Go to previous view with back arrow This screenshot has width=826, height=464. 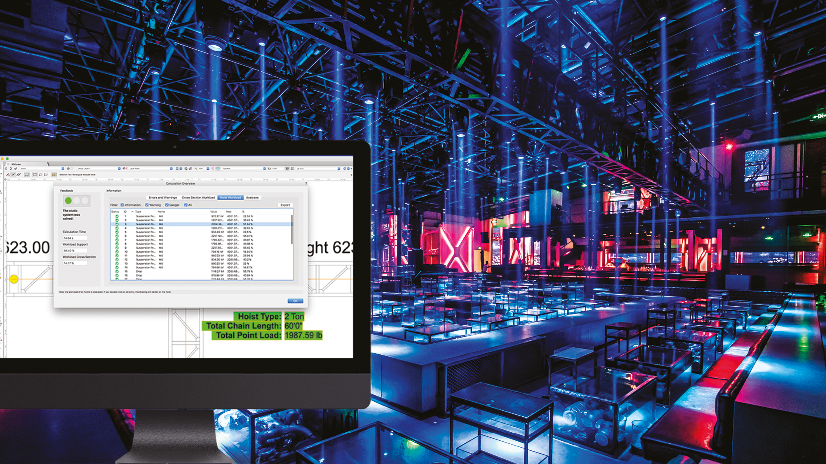point(6,168)
